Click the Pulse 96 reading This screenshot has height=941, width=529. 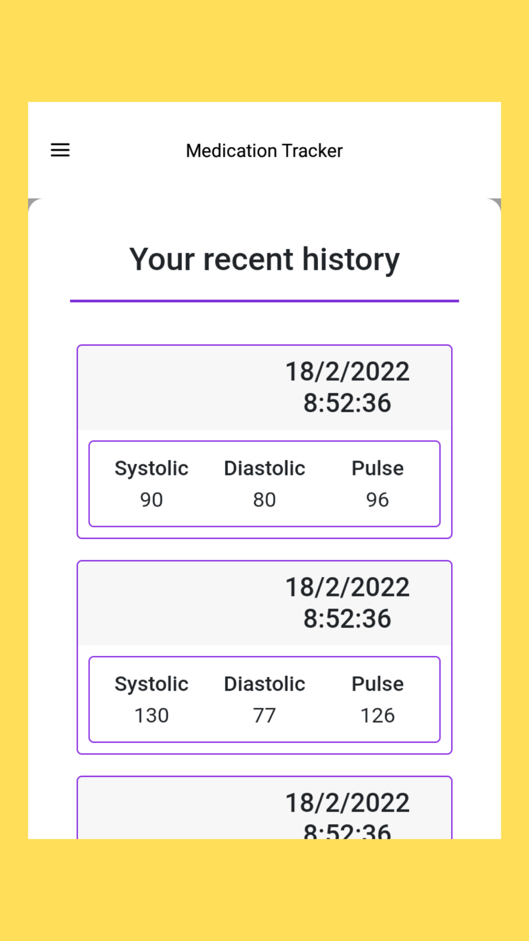click(378, 500)
